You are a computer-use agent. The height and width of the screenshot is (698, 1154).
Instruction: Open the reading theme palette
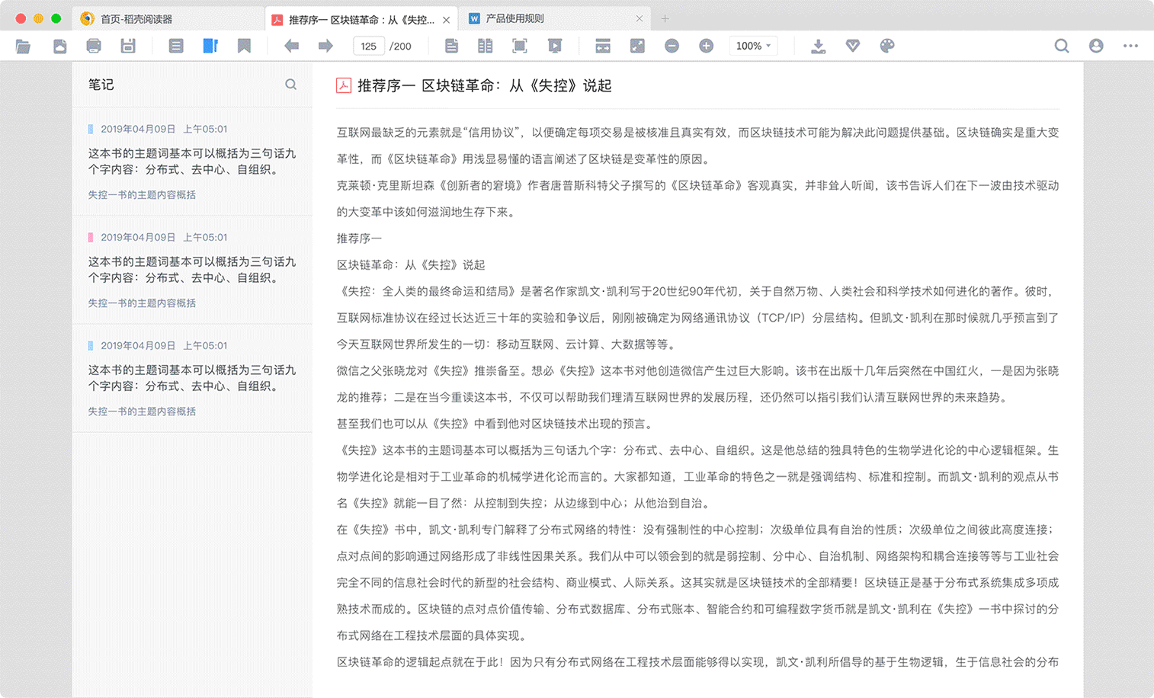(x=887, y=46)
